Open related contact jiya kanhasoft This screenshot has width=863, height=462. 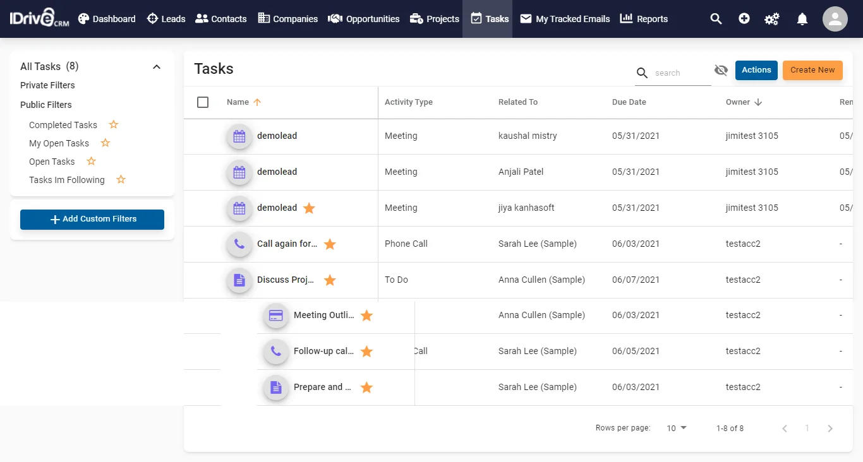click(x=526, y=208)
